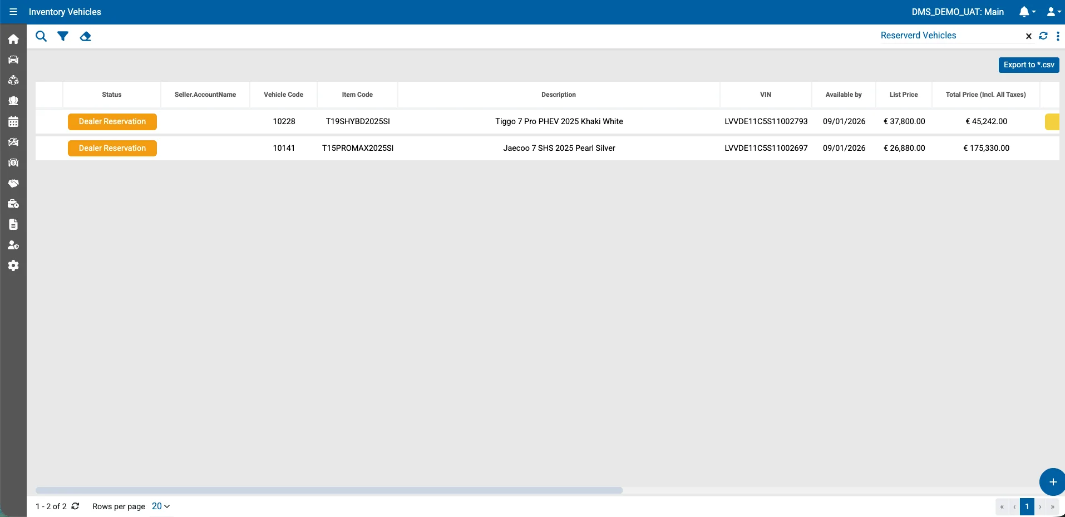1065x517 pixels.
Task: Sort by Available by column header
Action: point(844,95)
